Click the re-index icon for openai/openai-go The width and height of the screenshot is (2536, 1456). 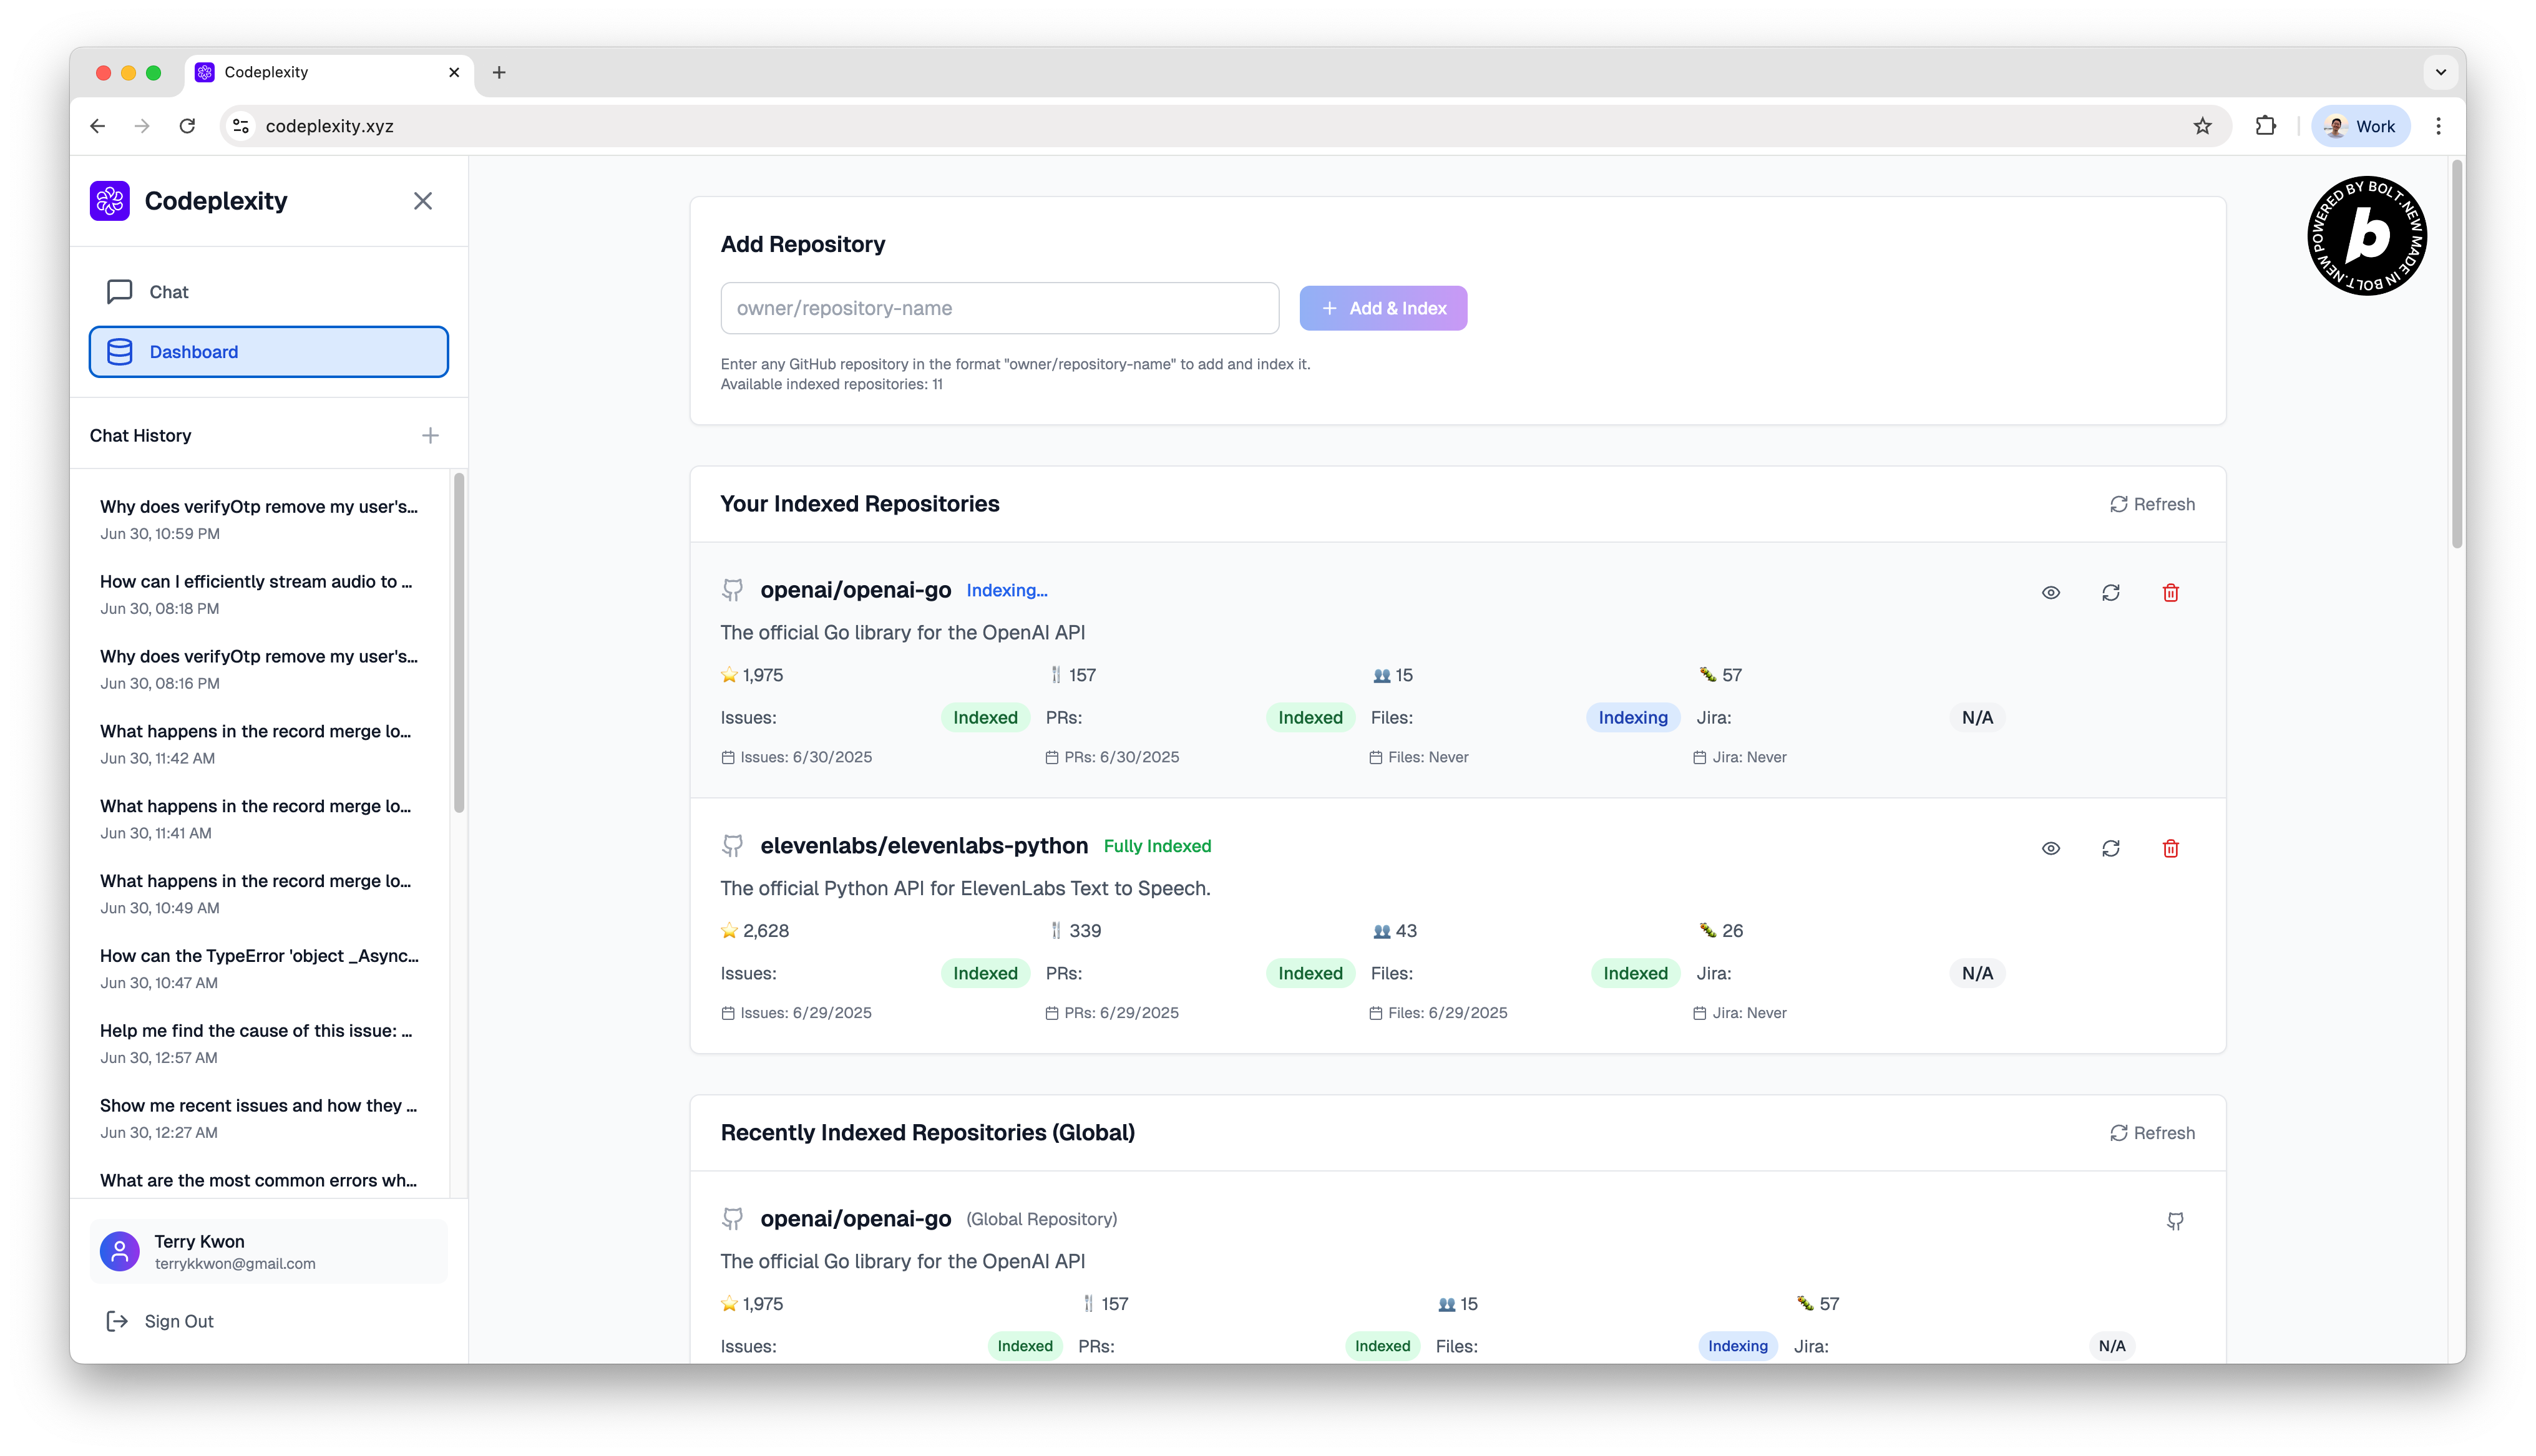(x=2110, y=593)
